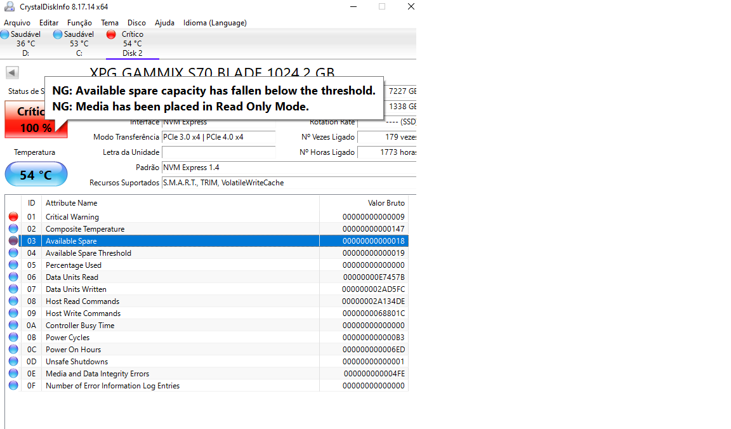Image resolution: width=731 pixels, height=429 pixels.
Task: Click status icon for Host Write Commands
Action: point(13,313)
